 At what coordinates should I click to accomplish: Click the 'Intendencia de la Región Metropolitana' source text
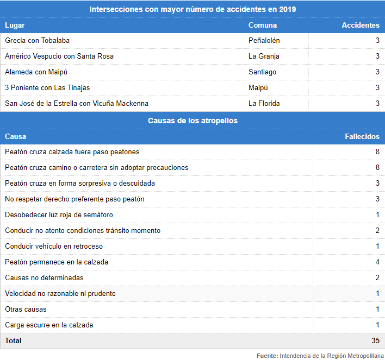pyautogui.click(x=332, y=356)
